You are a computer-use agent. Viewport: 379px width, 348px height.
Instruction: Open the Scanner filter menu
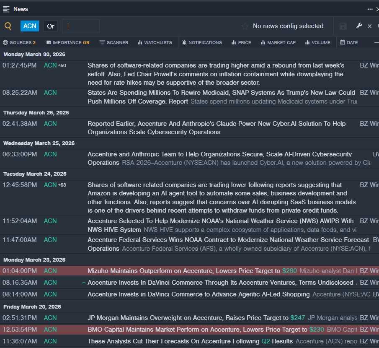(x=114, y=42)
